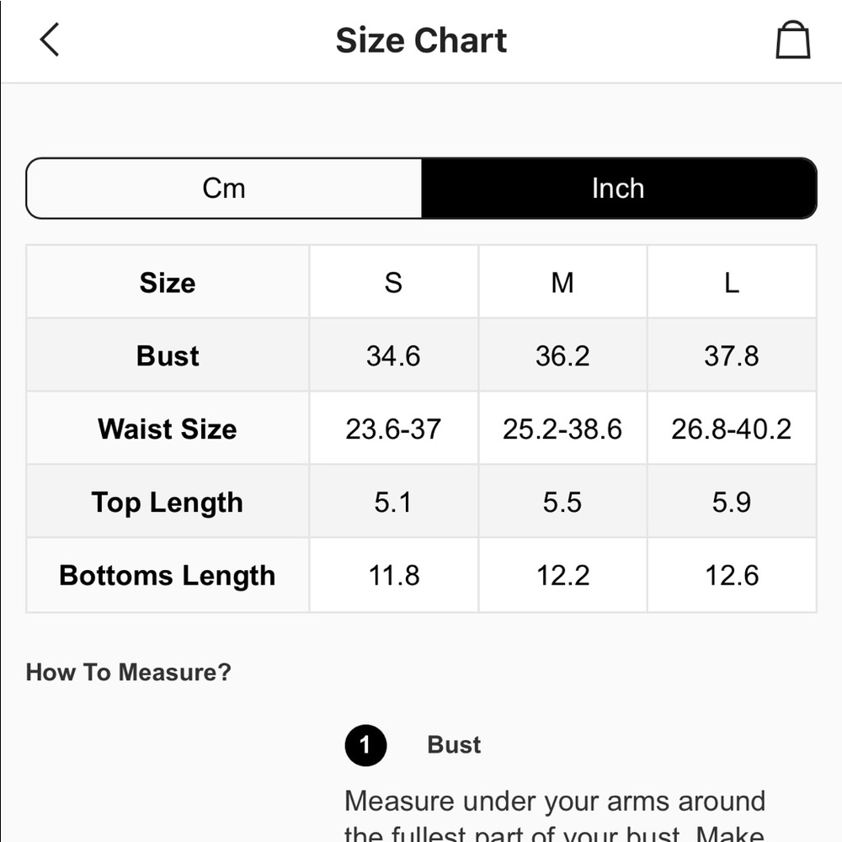Click the 11.8 bottoms length value
This screenshot has width=842, height=842.
[393, 576]
